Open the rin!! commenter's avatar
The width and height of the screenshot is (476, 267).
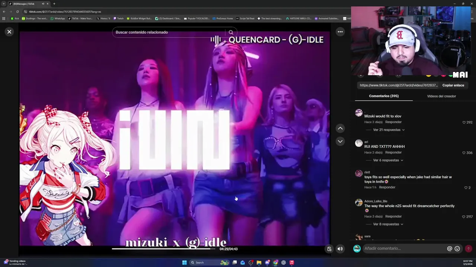[358, 174]
